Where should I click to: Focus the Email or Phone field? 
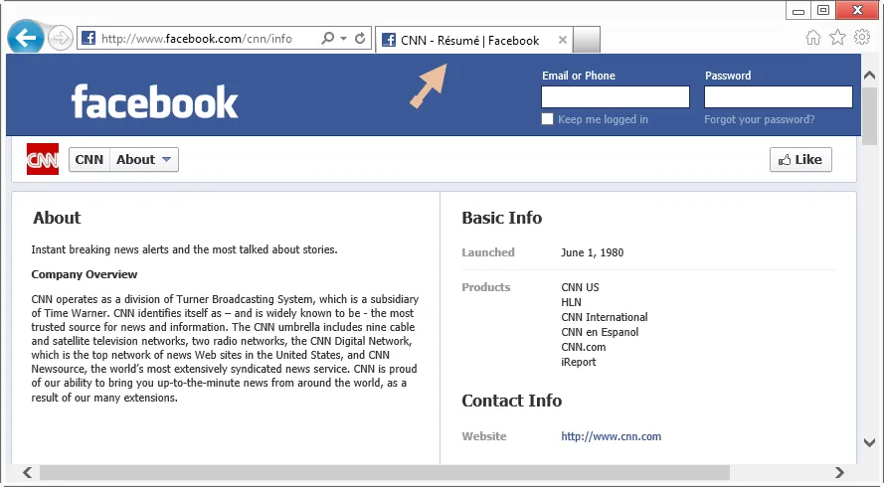tap(616, 97)
